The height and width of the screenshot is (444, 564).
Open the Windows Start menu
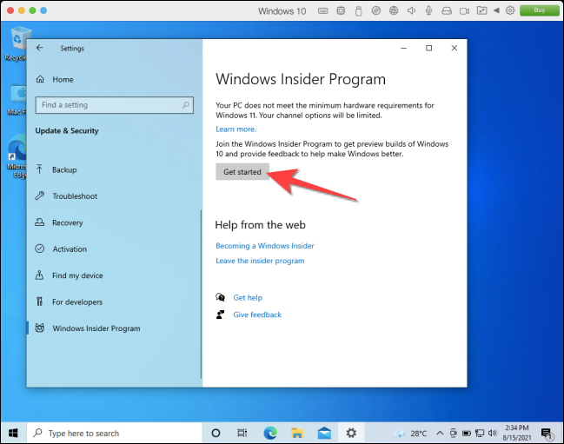[x=15, y=433]
